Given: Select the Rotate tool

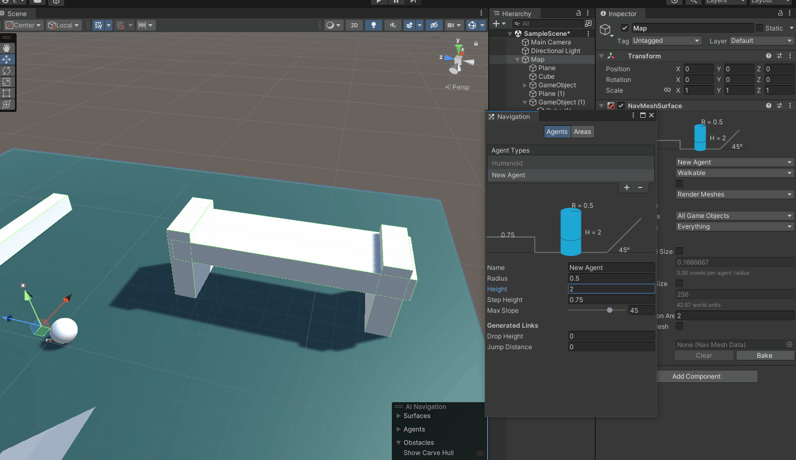Looking at the screenshot, I should tap(6, 71).
